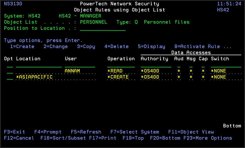Open F7=Select System option
Viewport: 245px width, 148px height.
point(135,132)
